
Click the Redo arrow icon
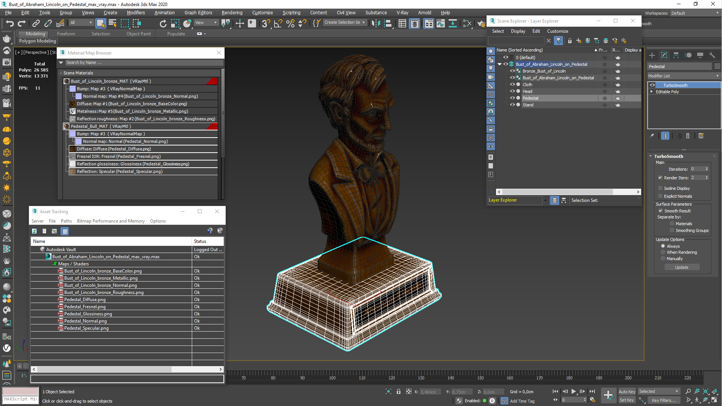click(22, 23)
